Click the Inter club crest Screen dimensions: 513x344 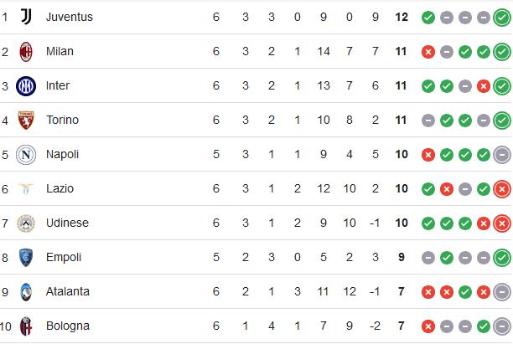pos(26,86)
